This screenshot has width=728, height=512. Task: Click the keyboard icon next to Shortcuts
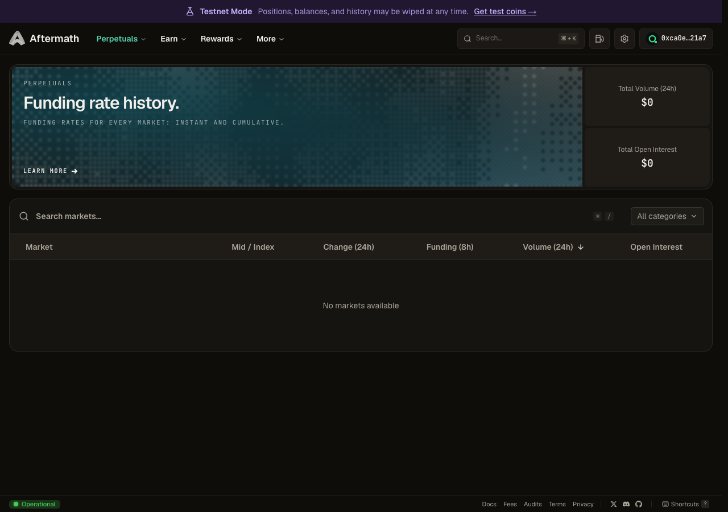pyautogui.click(x=665, y=504)
